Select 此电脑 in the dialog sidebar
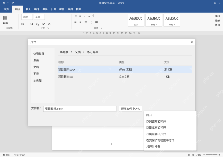Viewport: 223px width, 157px height. coord(37,81)
